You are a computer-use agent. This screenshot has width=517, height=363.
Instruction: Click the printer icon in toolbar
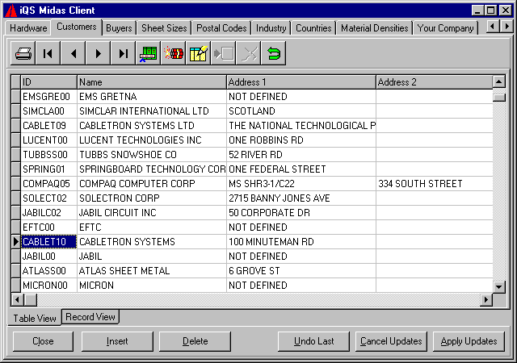[x=23, y=53]
